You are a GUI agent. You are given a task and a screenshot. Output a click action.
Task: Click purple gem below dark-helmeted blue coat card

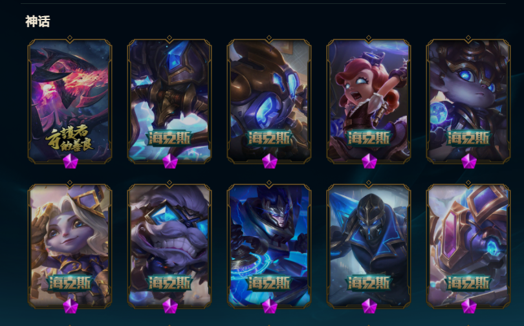[x=369, y=306]
